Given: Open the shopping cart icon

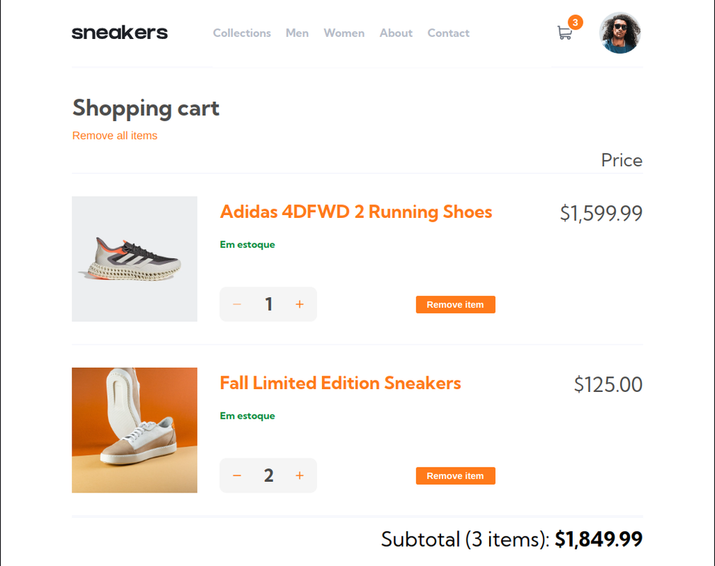Looking at the screenshot, I should [564, 33].
